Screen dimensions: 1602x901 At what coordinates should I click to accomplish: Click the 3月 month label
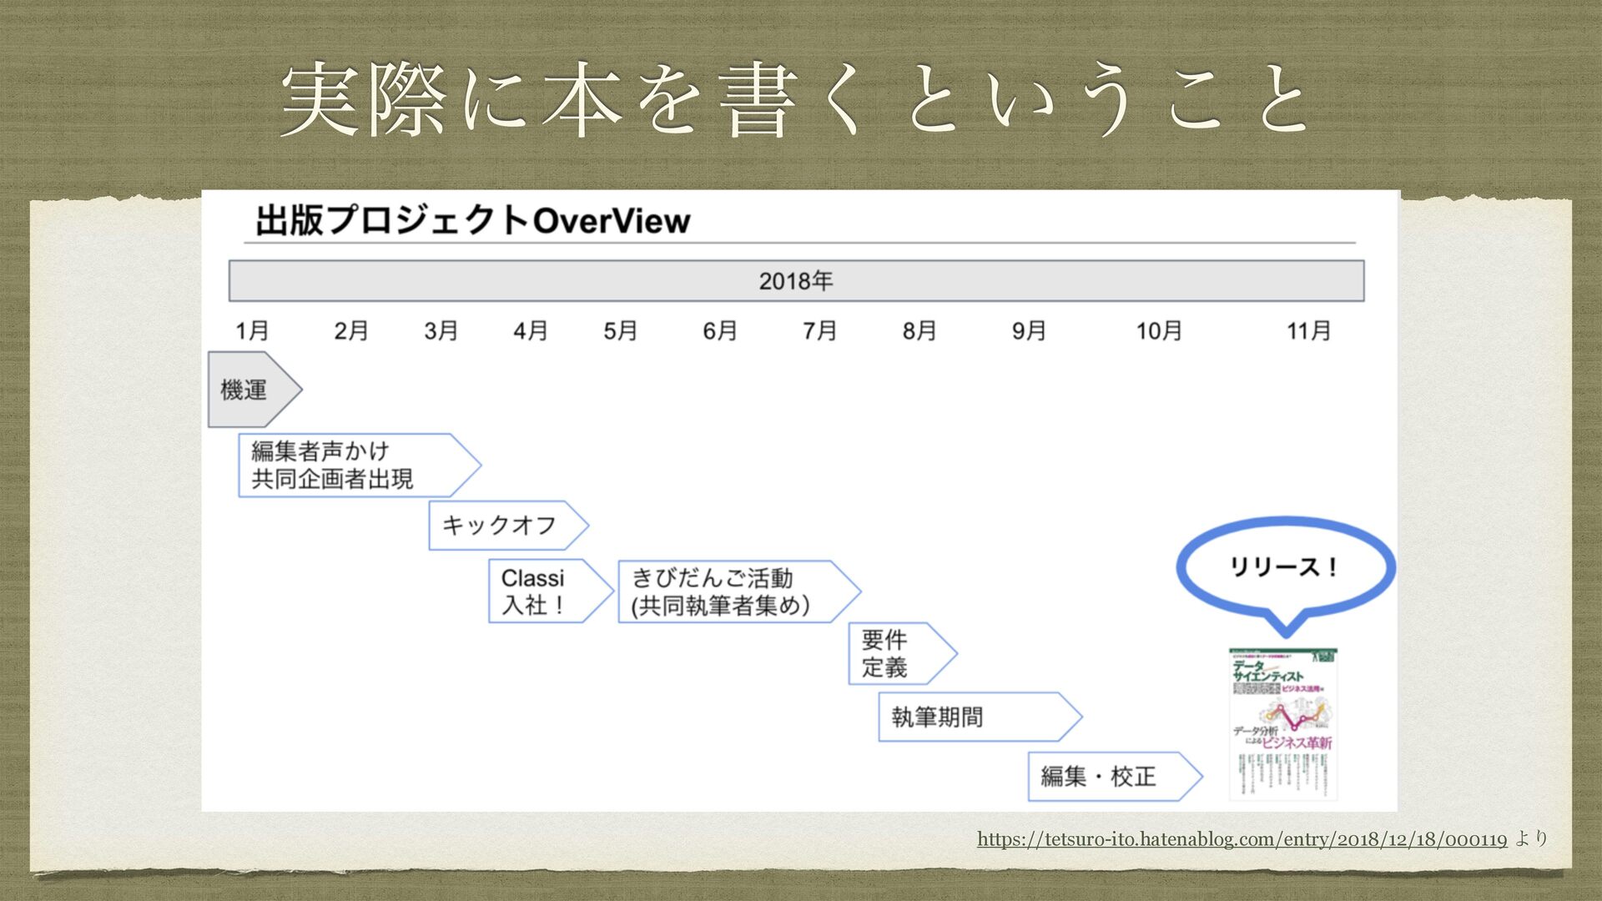click(441, 331)
